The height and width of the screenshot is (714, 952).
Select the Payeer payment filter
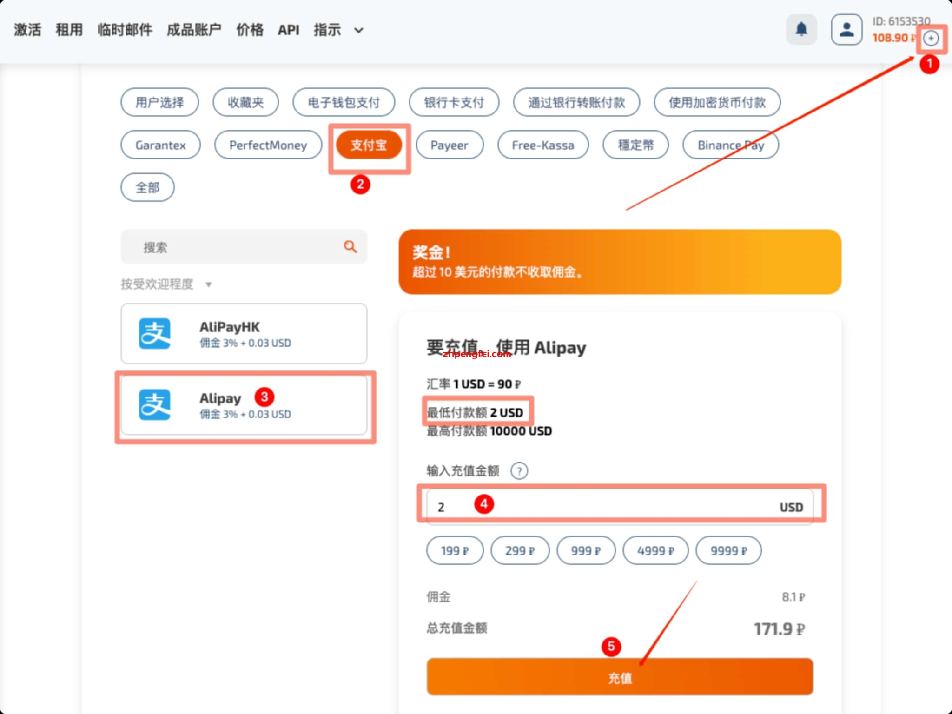(450, 145)
